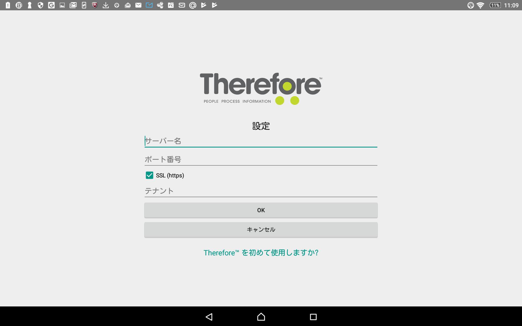522x326 pixels.
Task: Tap the ポート番号 port number field
Action: (x=261, y=159)
